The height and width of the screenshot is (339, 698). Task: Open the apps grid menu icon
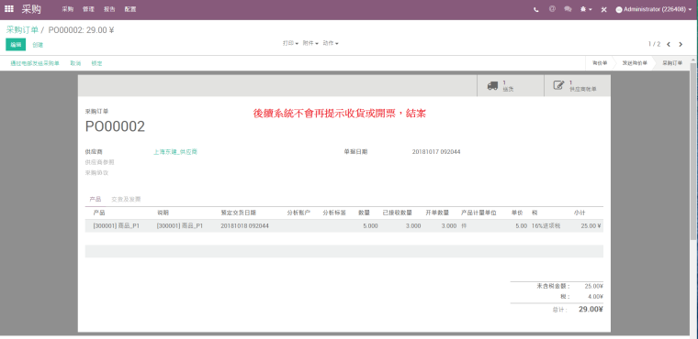click(9, 9)
